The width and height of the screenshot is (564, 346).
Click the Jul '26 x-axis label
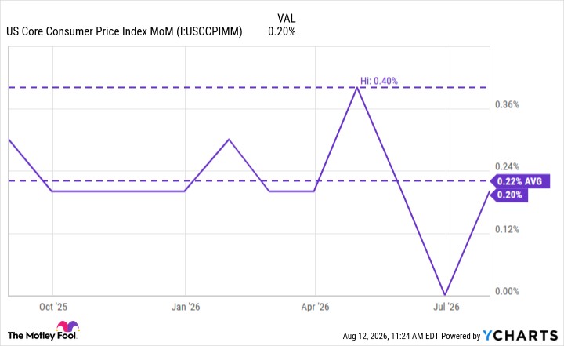[446, 307]
